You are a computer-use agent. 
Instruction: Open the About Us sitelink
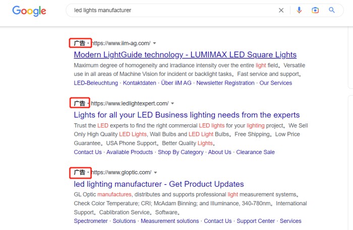point(219,152)
